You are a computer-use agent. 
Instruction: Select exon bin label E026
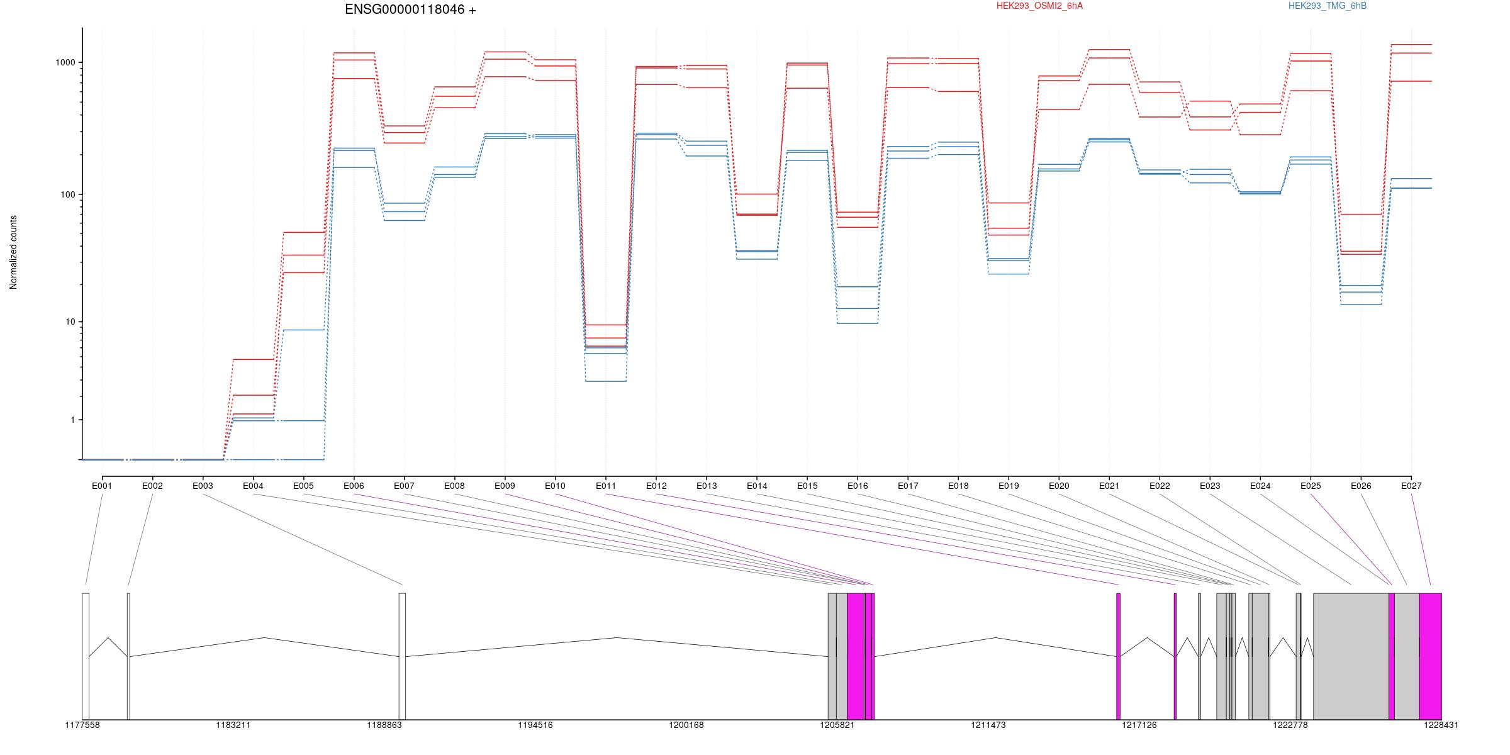click(1361, 486)
